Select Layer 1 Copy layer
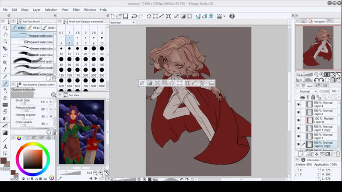342x192 pixels. coord(322,128)
